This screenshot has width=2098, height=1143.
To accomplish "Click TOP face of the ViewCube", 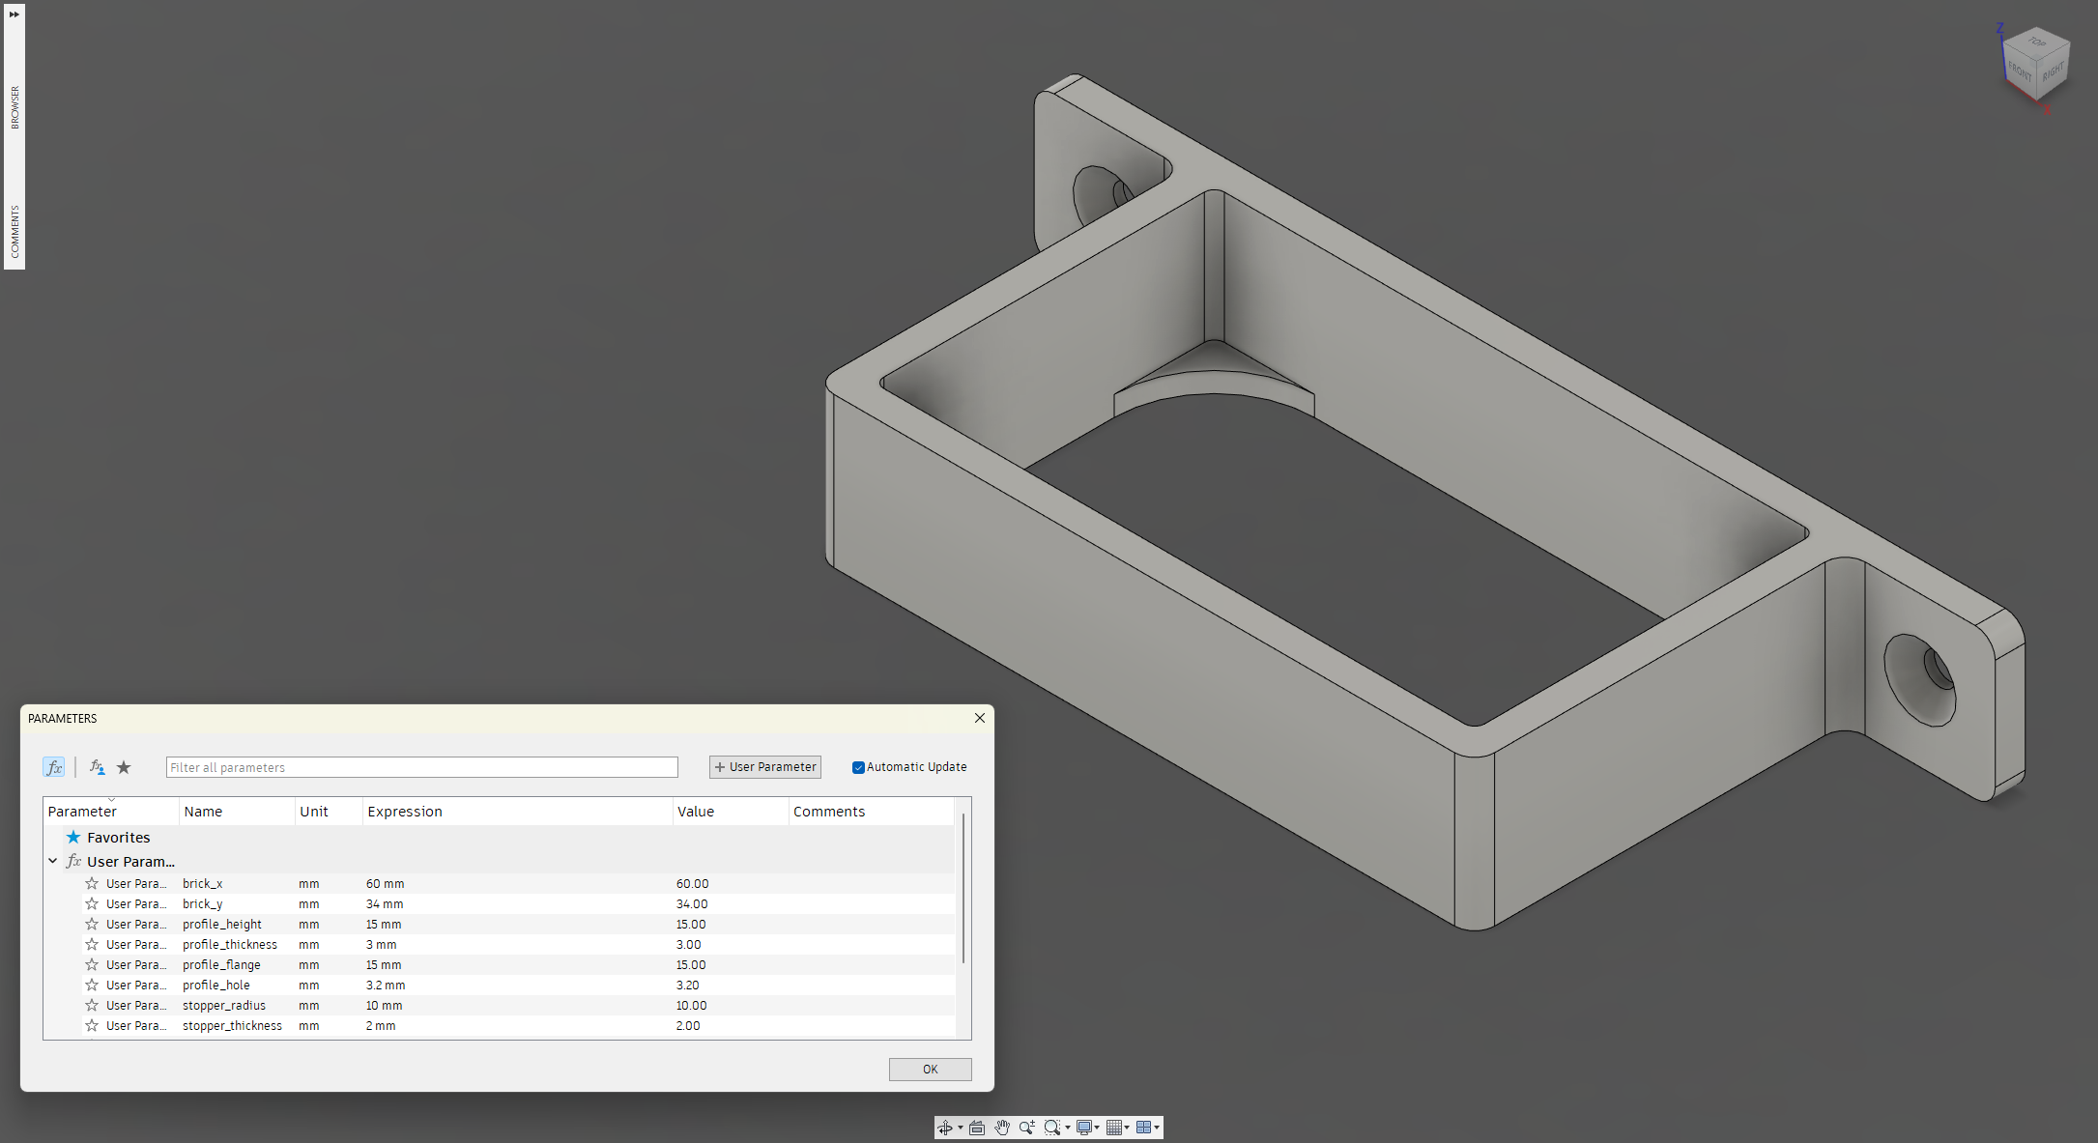I will tap(2036, 44).
